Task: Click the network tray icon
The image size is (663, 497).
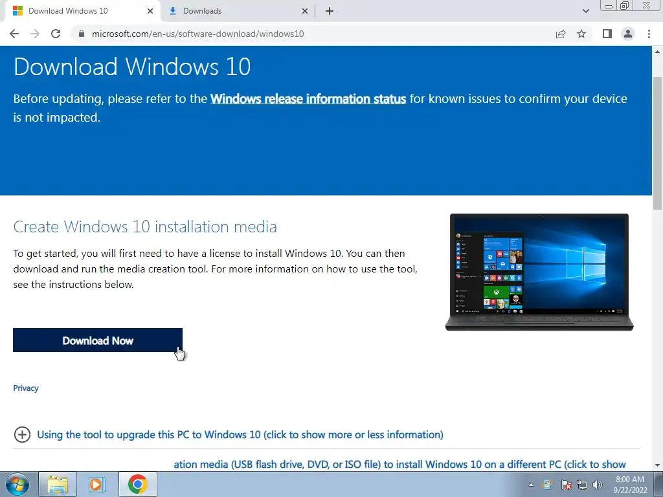Action: (x=582, y=485)
